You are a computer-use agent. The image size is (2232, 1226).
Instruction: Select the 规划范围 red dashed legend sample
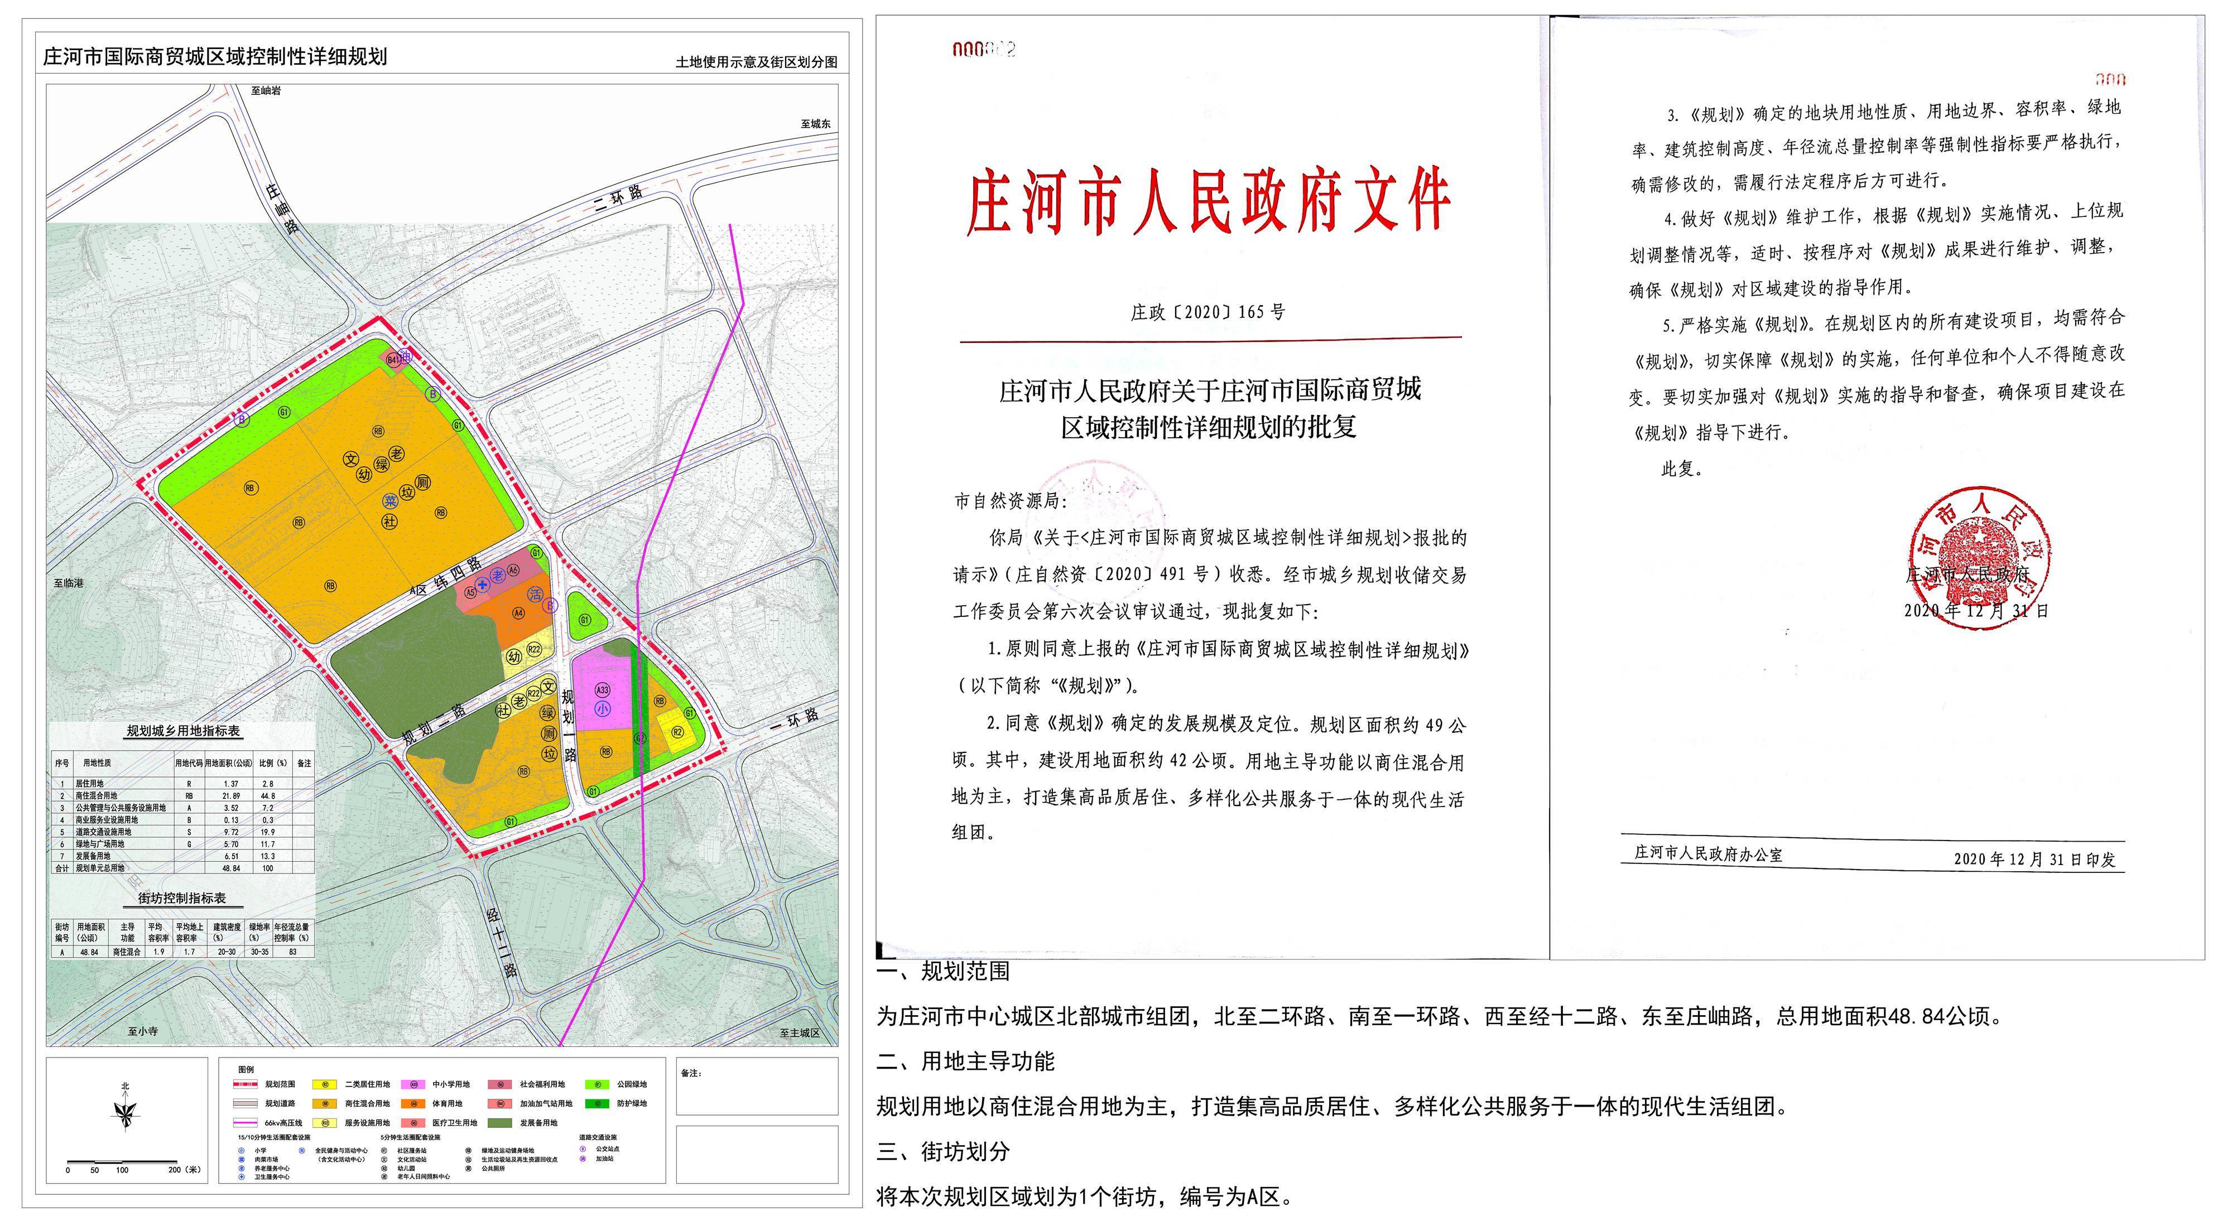tap(246, 1085)
